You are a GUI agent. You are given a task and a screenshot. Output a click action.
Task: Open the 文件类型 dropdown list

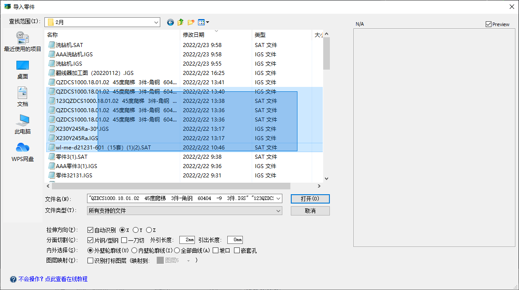278,211
